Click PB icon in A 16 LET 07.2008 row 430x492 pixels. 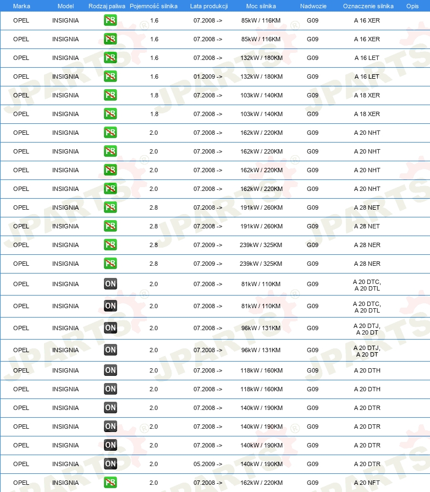pos(111,58)
